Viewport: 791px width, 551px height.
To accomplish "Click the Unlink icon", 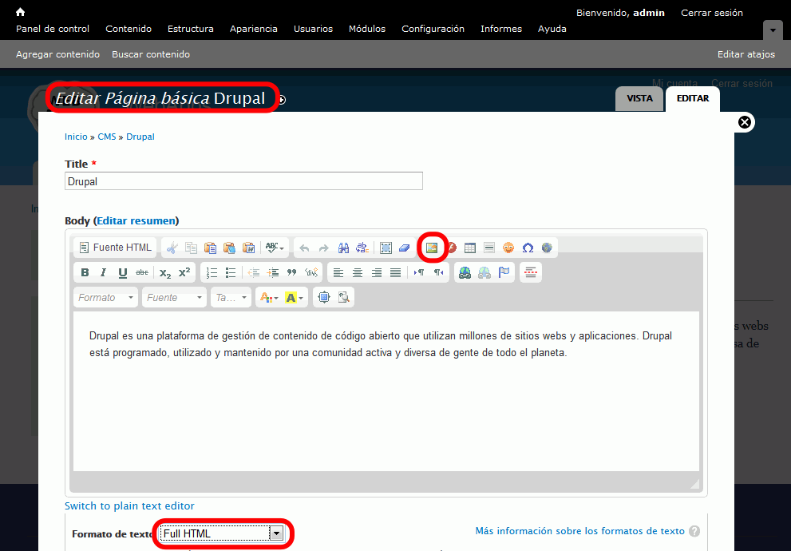I will (x=484, y=272).
